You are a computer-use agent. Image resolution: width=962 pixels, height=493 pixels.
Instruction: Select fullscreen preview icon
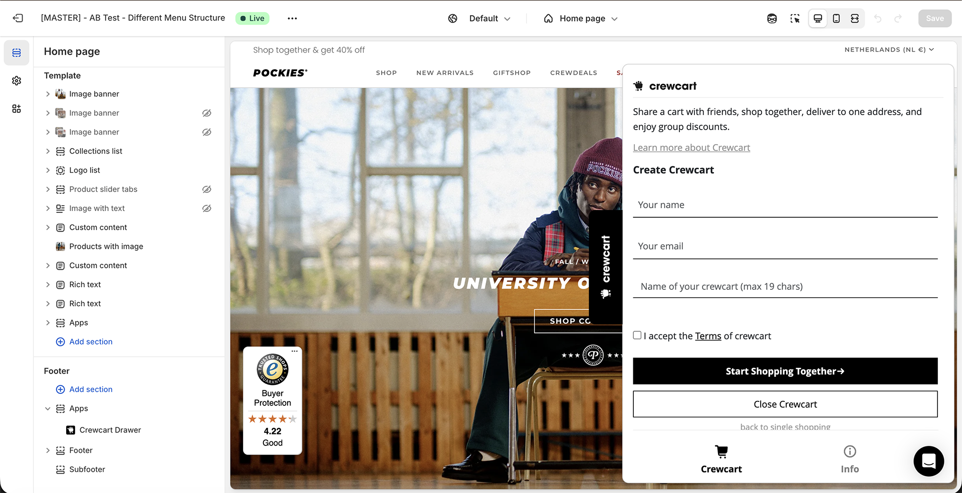[855, 19]
